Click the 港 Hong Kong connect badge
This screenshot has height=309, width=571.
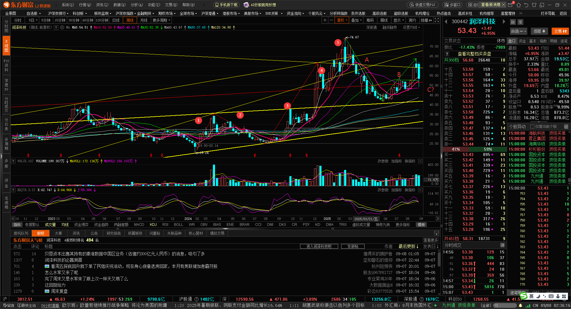(x=520, y=22)
